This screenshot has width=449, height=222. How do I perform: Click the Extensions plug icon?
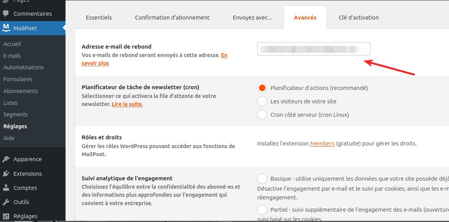click(x=6, y=174)
